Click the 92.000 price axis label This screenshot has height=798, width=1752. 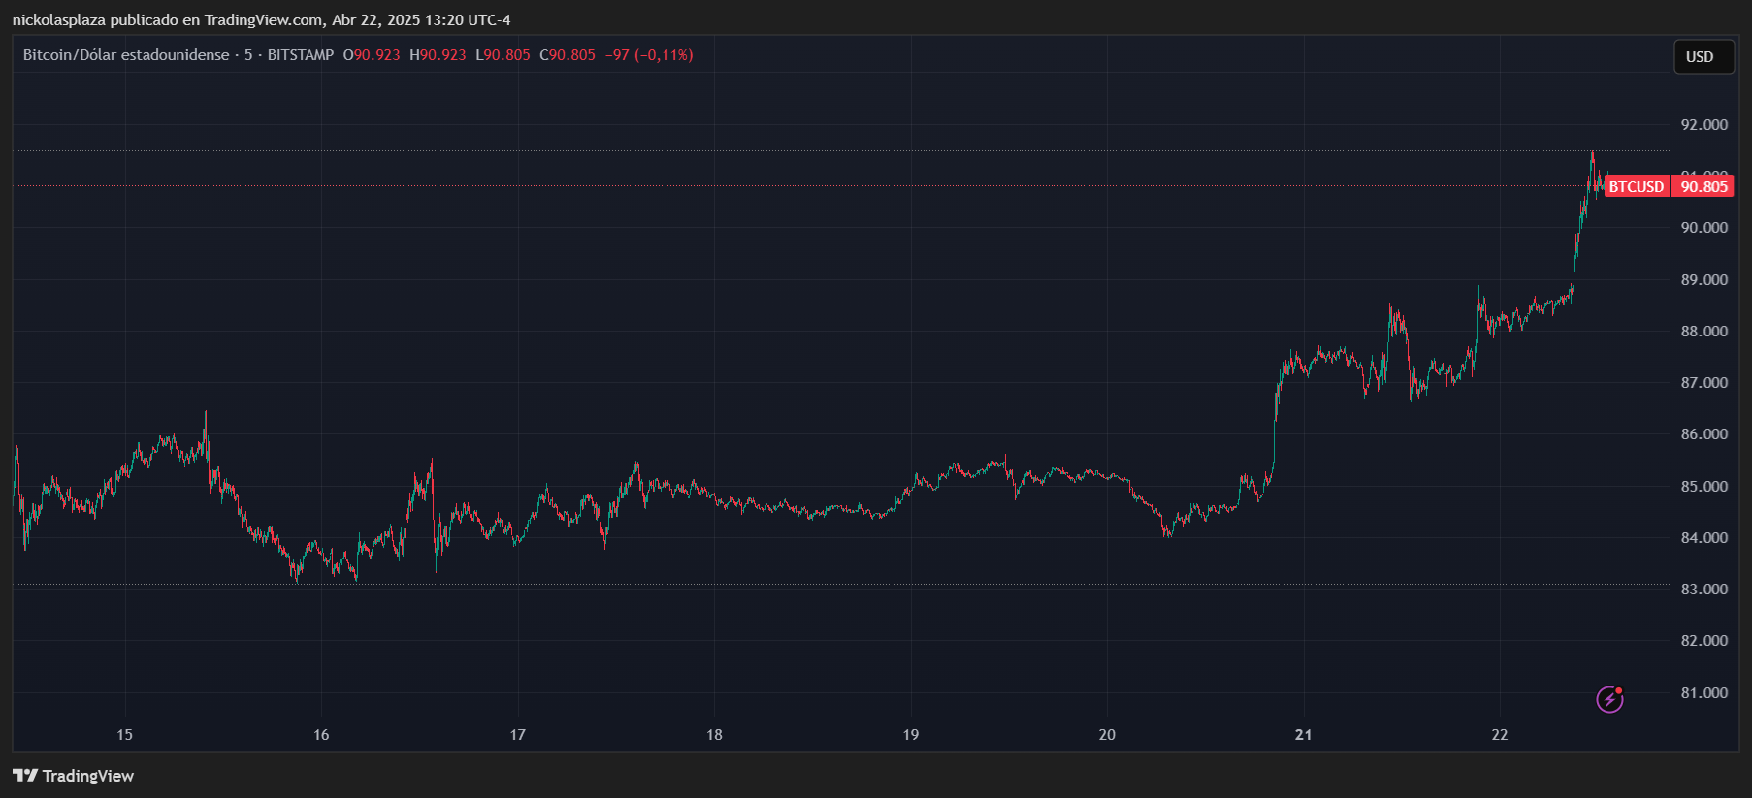[x=1703, y=124]
